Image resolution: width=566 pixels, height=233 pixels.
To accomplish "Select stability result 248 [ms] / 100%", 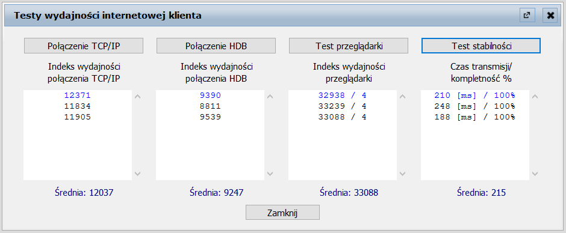I will click(x=475, y=106).
